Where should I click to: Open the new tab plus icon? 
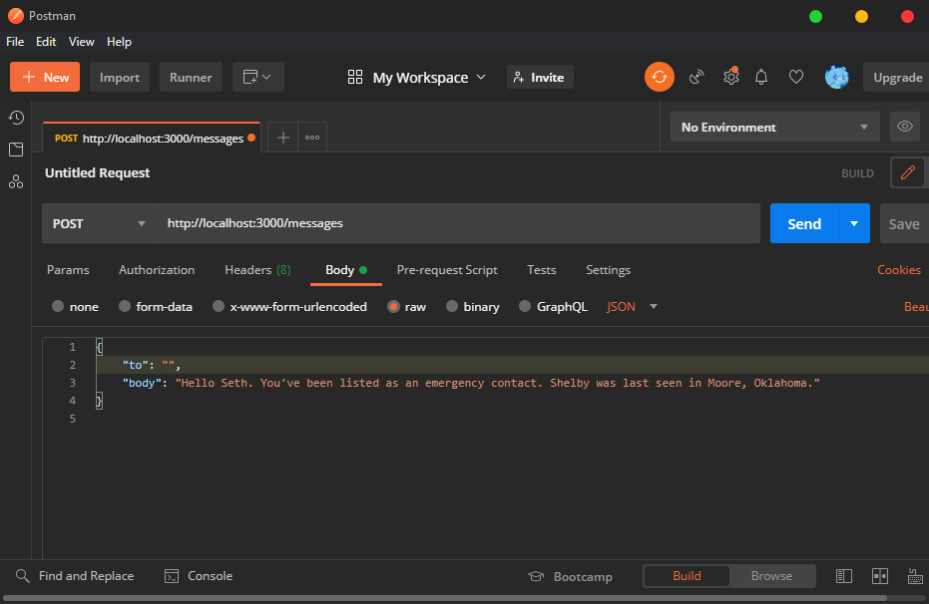click(x=283, y=138)
